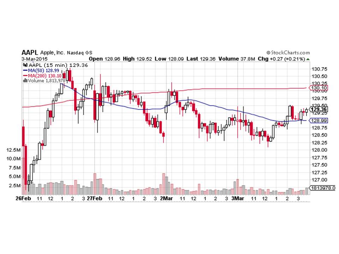Screen dimensions: 339x254
Task: Click the 128.00 price axis label
Action: (x=319, y=150)
